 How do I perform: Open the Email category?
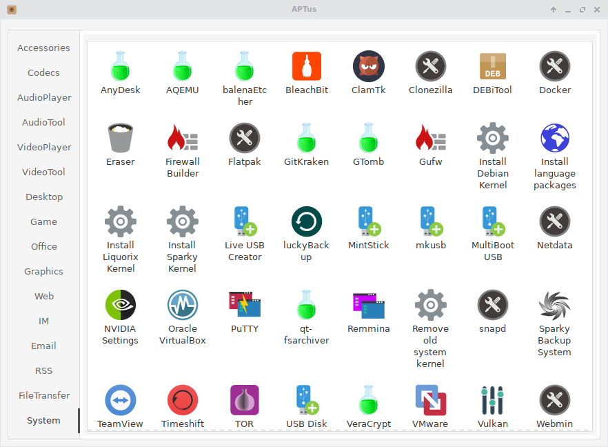pyautogui.click(x=44, y=346)
